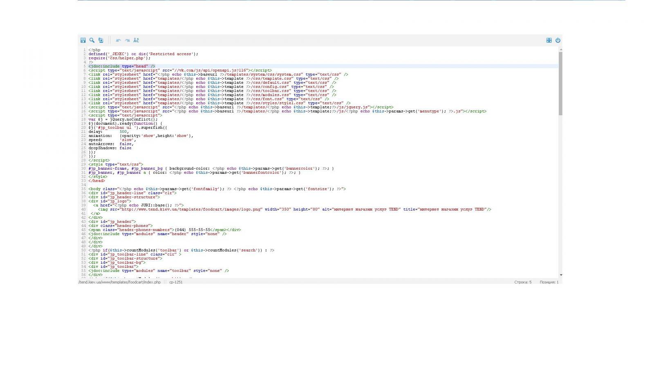Image resolution: width=654 pixels, height=368 pixels.
Task: Click the cp-1251 encoding label
Action: coord(176,282)
